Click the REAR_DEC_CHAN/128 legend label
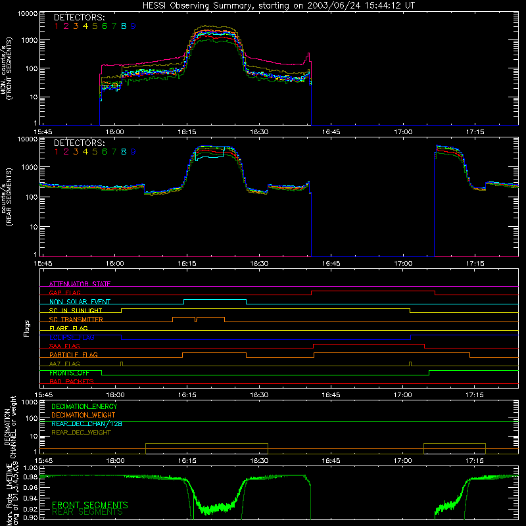 (87, 424)
